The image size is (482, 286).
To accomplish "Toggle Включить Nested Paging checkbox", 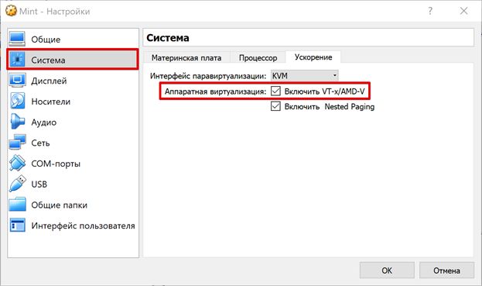I will [275, 106].
